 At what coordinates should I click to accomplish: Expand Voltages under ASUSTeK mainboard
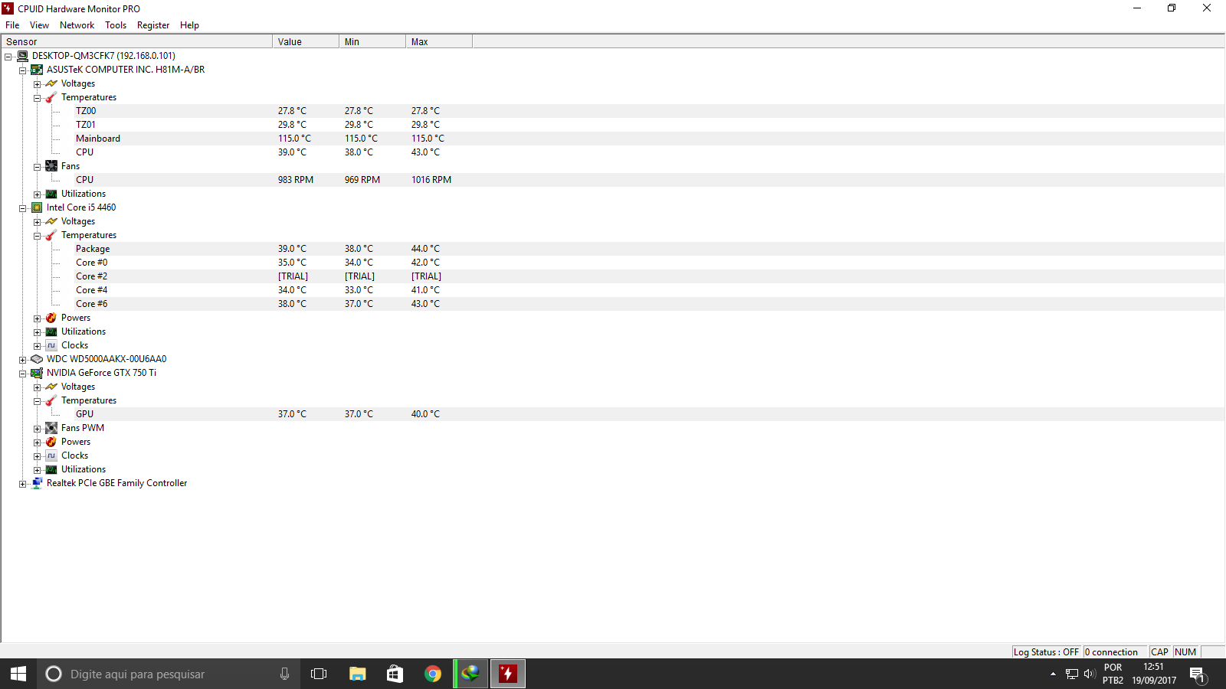(x=37, y=84)
